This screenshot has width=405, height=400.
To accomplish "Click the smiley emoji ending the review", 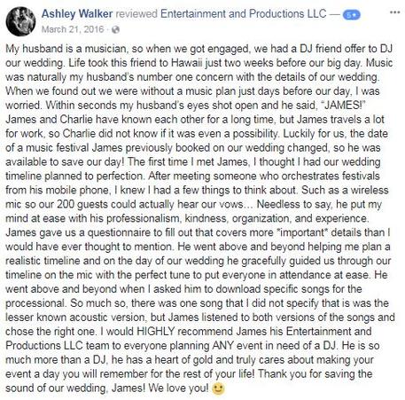I will pos(218,388).
